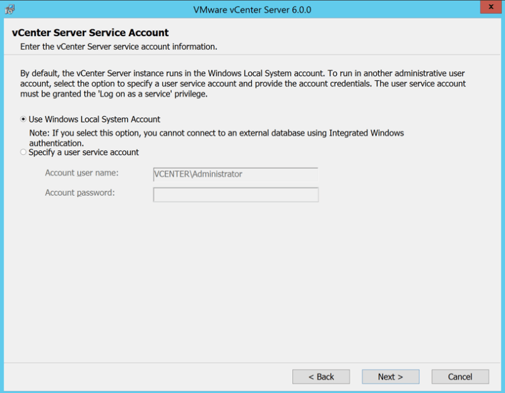Go back with the Back button
Viewport: 505px width, 393px height.
(321, 377)
